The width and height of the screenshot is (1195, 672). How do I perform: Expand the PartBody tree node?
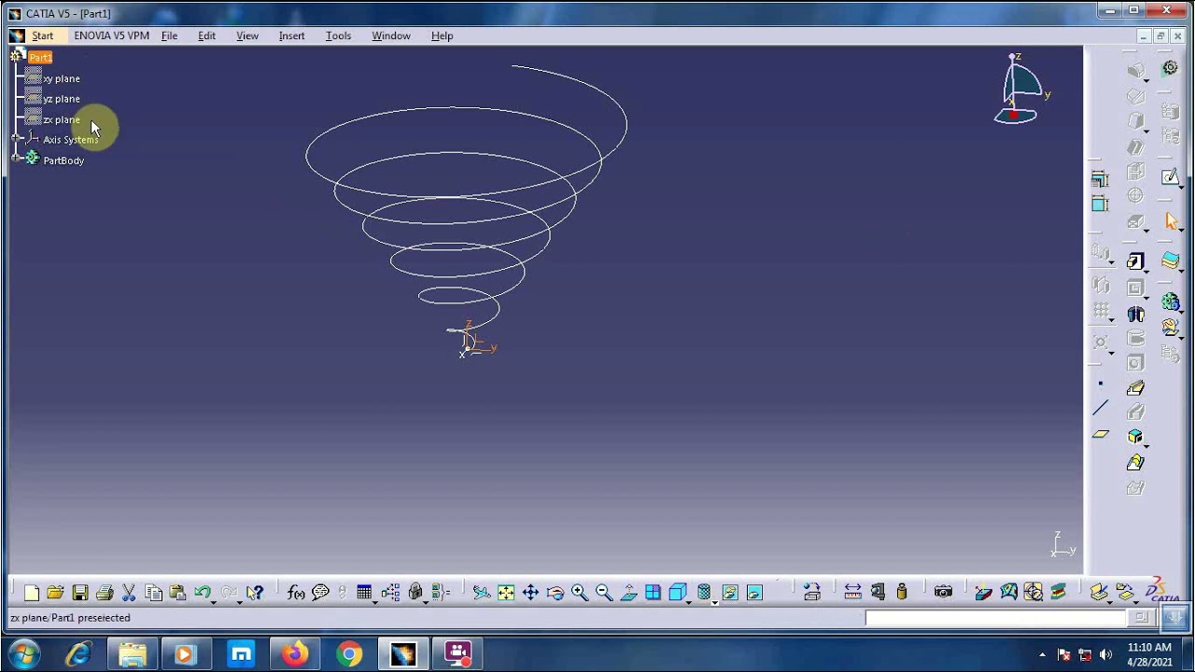(x=16, y=159)
